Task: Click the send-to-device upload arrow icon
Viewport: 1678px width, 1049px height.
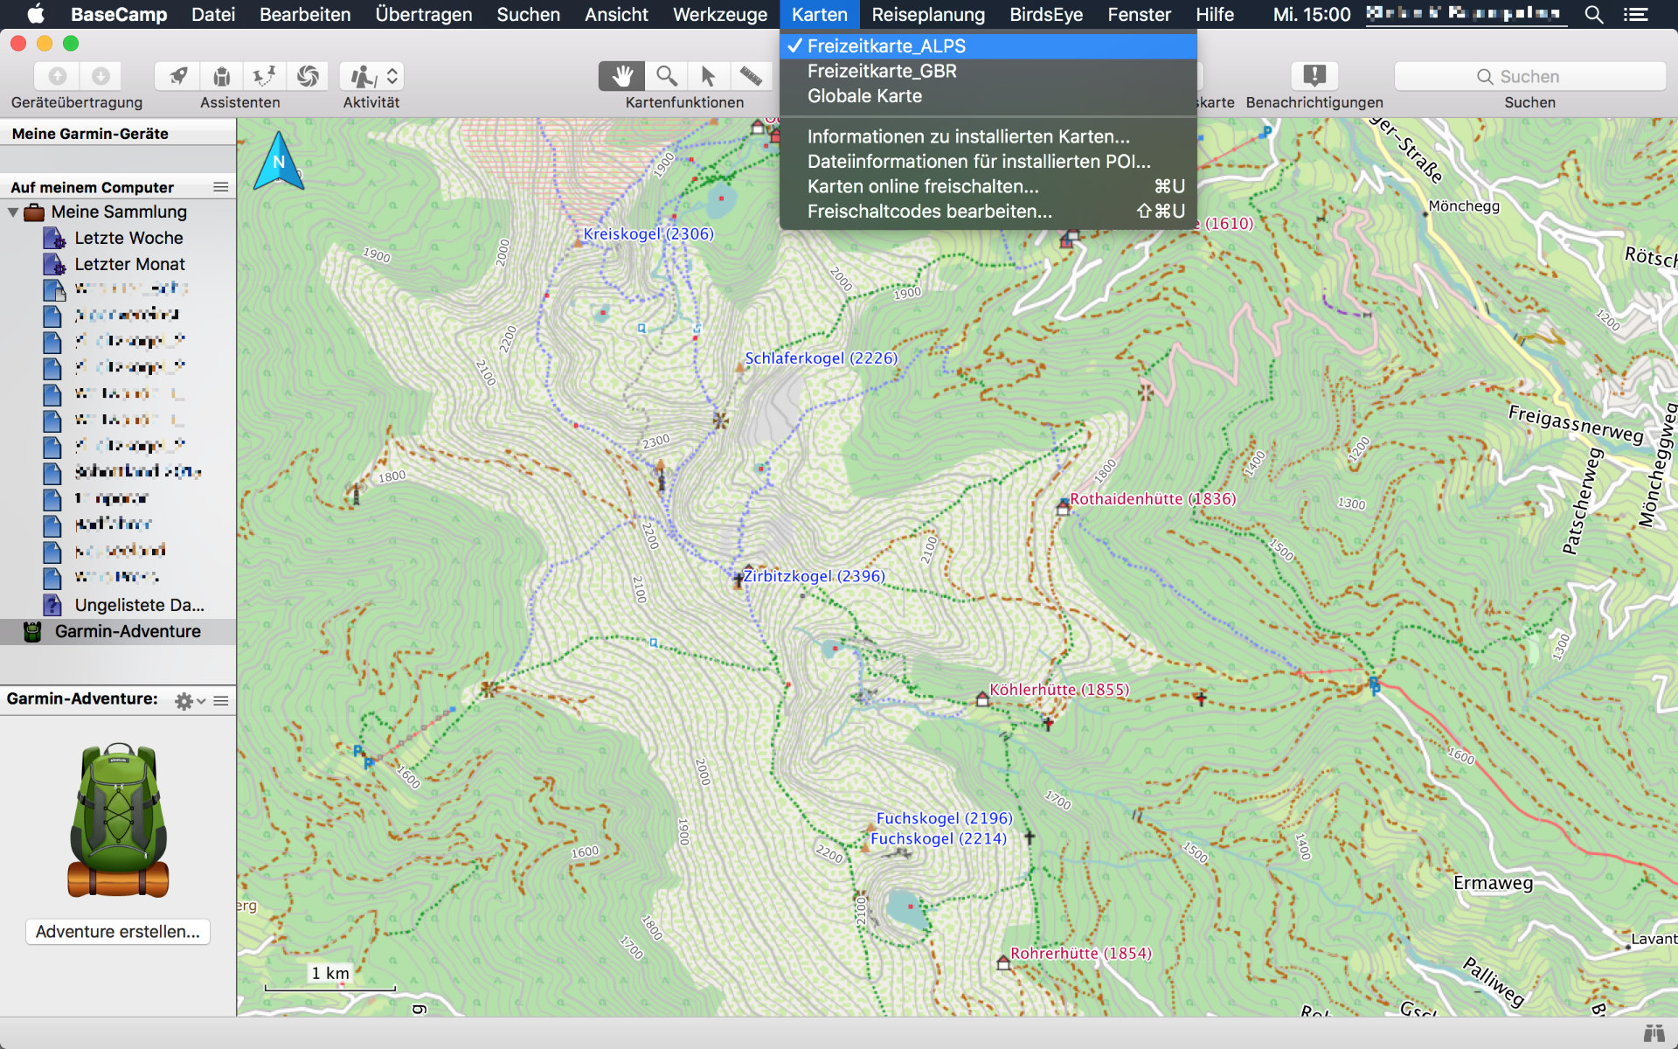Action: [58, 76]
